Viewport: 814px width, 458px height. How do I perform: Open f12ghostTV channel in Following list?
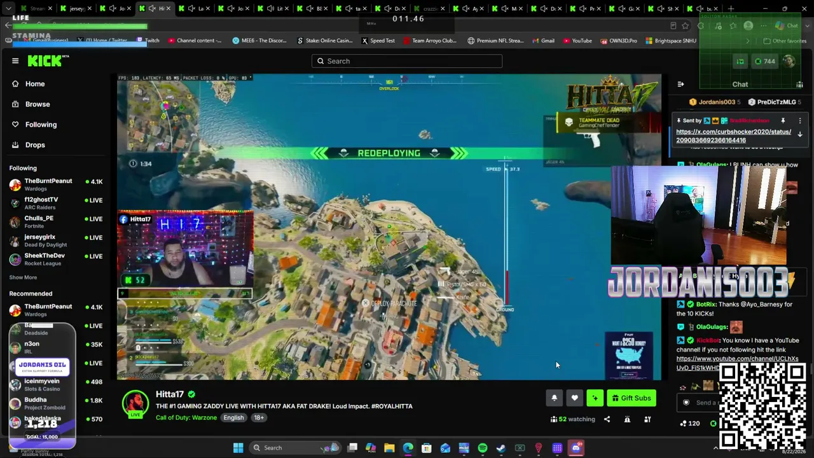[56, 203]
